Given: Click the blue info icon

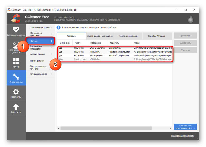Looking at the screenshot, I should tap(58, 28).
